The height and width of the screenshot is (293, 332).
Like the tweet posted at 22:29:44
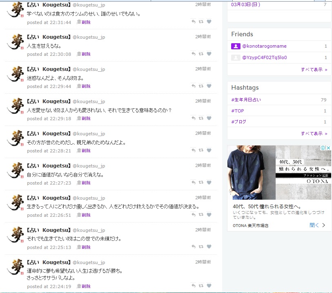click(x=209, y=86)
